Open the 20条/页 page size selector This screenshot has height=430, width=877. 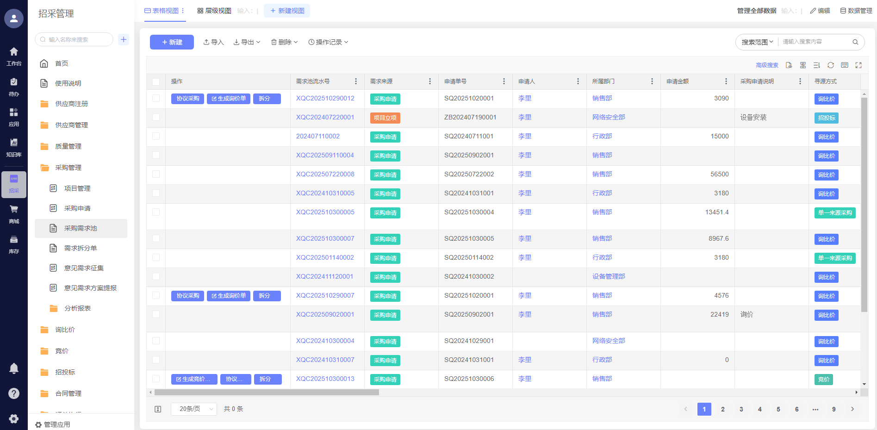(x=194, y=409)
